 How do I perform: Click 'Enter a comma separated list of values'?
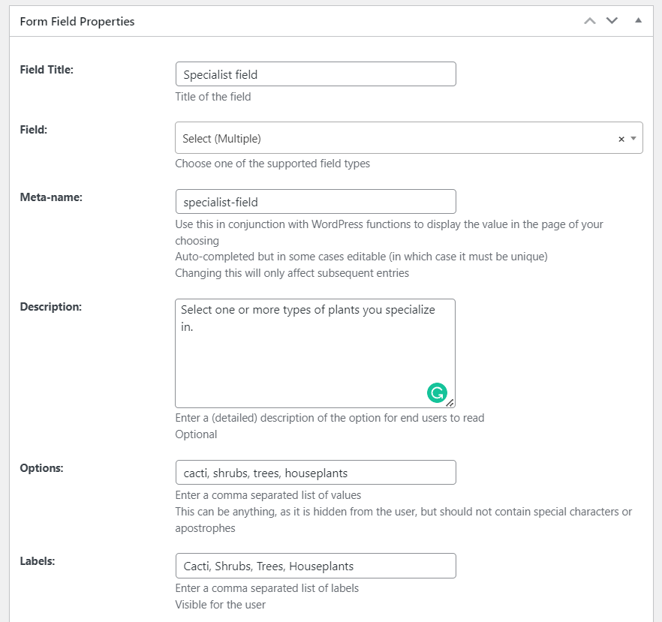tap(268, 495)
